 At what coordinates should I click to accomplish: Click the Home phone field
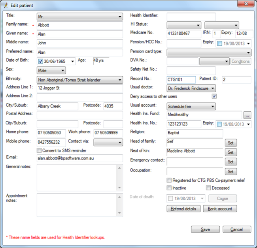(x=51, y=133)
